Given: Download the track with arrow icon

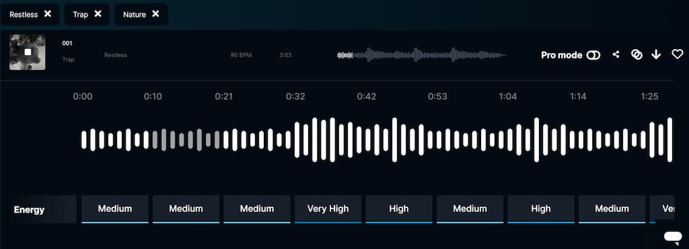Looking at the screenshot, I should tap(656, 55).
